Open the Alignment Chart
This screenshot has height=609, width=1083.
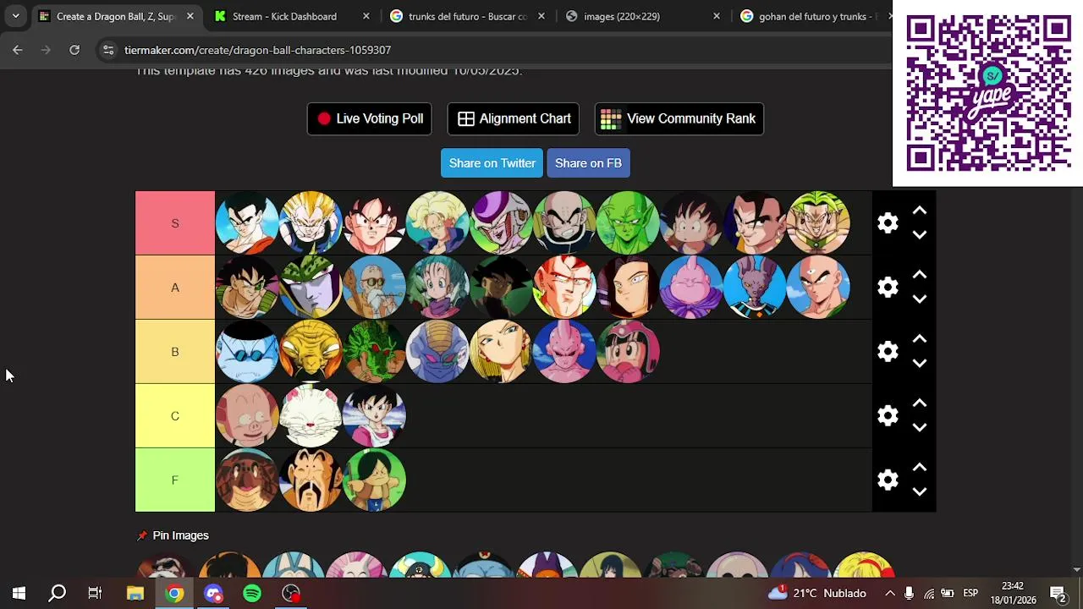pyautogui.click(x=514, y=119)
